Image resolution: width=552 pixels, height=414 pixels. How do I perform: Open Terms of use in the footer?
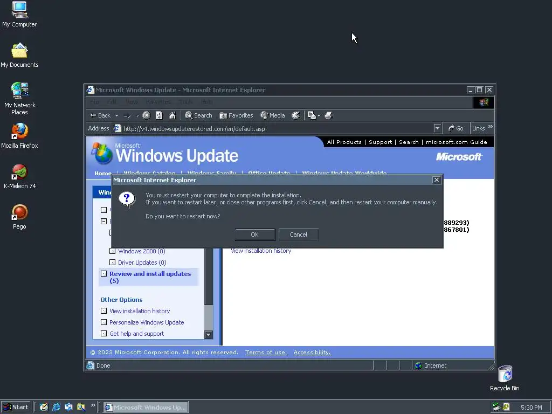[x=266, y=353]
